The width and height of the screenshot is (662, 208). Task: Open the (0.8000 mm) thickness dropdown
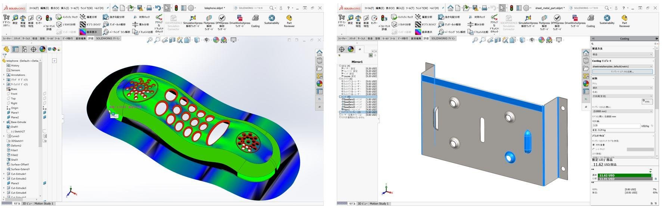click(622, 111)
